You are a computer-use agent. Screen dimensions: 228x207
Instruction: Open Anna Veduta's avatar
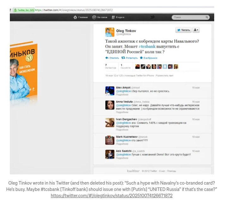point(110,105)
